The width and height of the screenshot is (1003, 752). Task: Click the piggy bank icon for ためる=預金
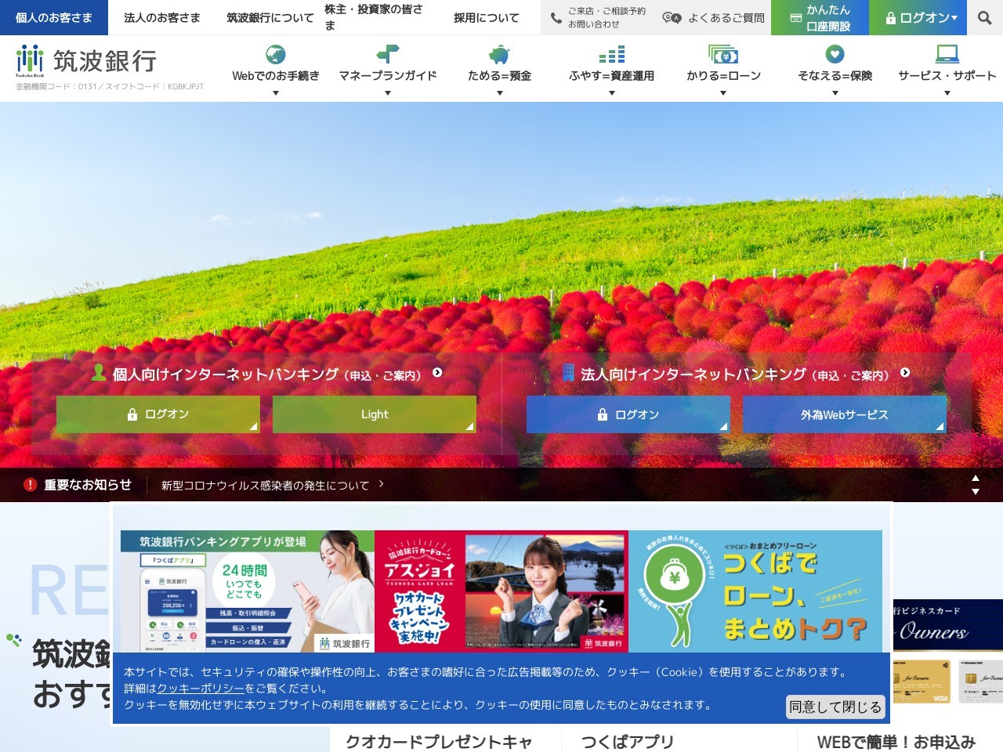pyautogui.click(x=499, y=54)
